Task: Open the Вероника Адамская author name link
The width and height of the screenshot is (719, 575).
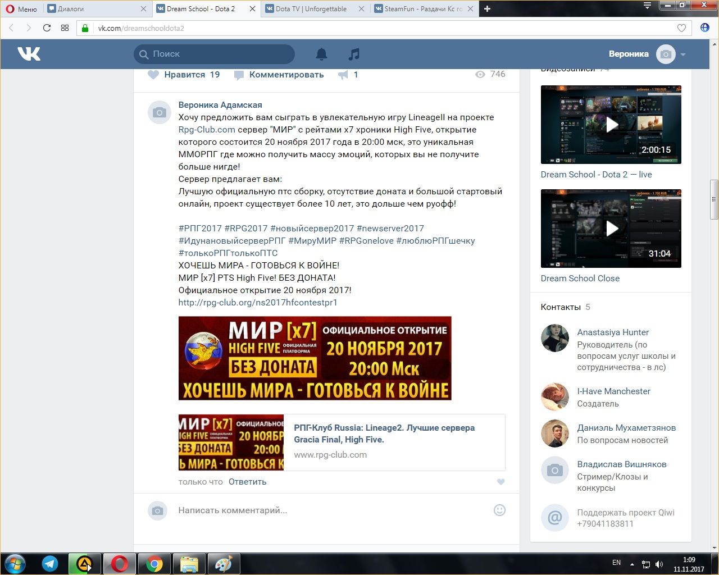Action: point(220,105)
